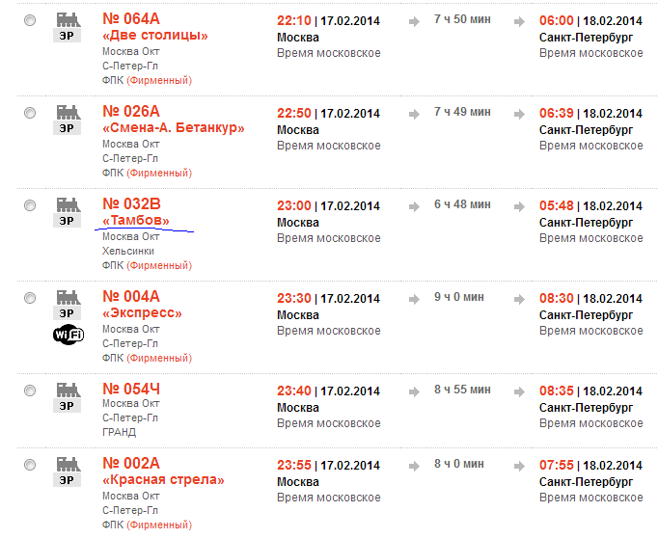This screenshot has height=539, width=658.
Task: Click train icon for train 032B
Action: pyautogui.click(x=67, y=203)
